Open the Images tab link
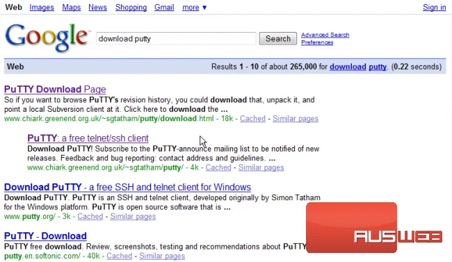 point(42,7)
